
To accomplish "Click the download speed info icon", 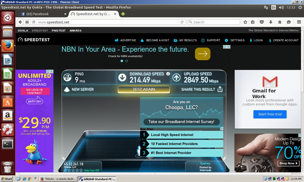I will click(x=168, y=74).
